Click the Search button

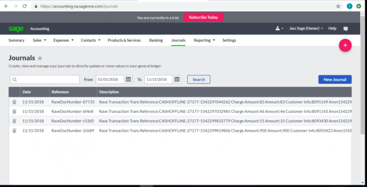click(199, 79)
